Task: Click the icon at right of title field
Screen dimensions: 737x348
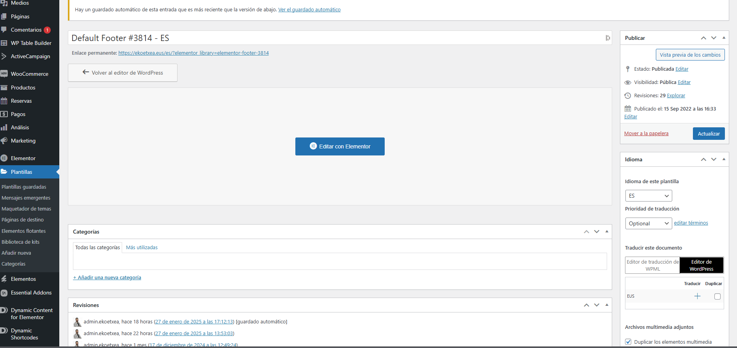Action: [607, 38]
